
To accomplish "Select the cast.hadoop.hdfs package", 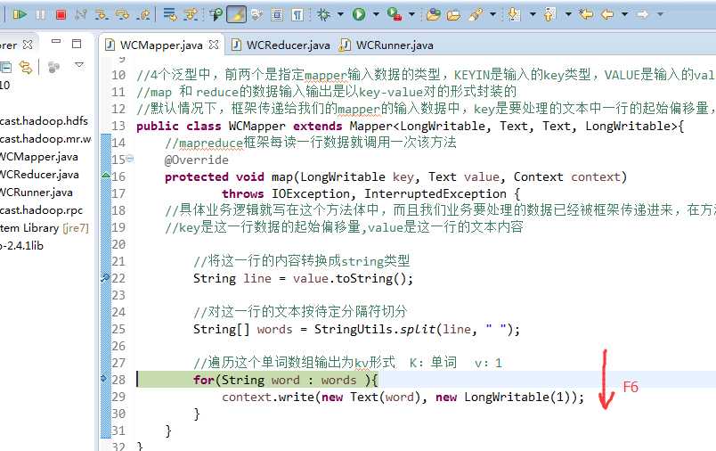I will tap(44, 120).
